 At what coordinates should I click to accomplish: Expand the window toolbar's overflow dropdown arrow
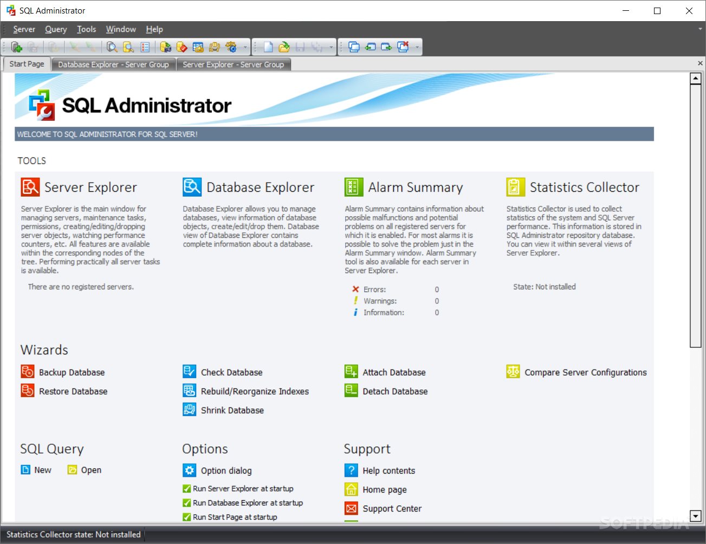(417, 48)
